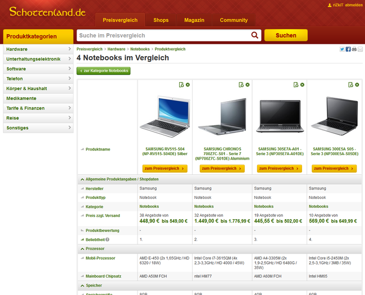
Task: Click the print page icon
Action: pos(354,49)
